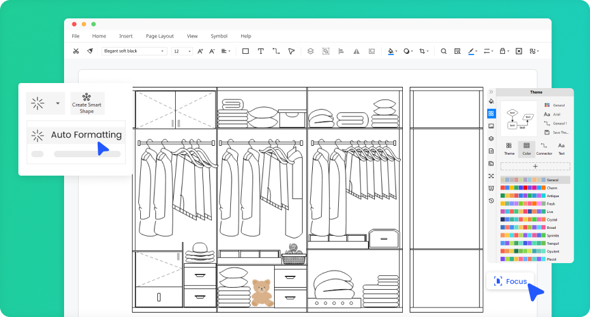This screenshot has width=590, height=317.
Task: Select the format painter tool
Action: coord(91,51)
